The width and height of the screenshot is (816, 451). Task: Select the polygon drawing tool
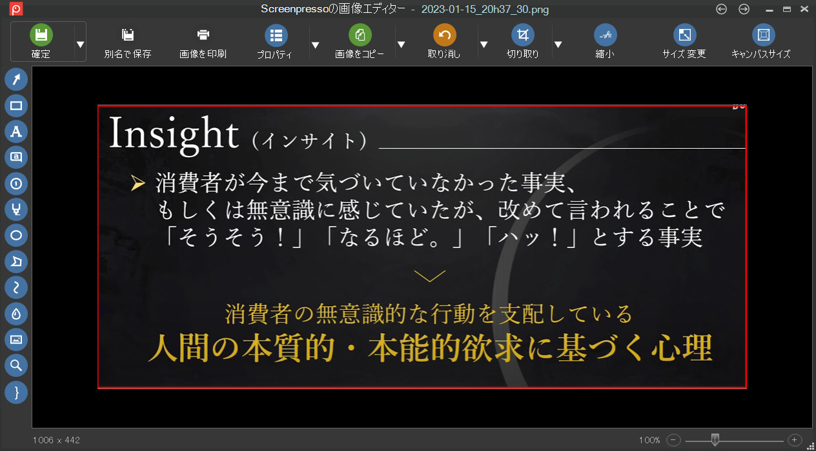tap(16, 262)
